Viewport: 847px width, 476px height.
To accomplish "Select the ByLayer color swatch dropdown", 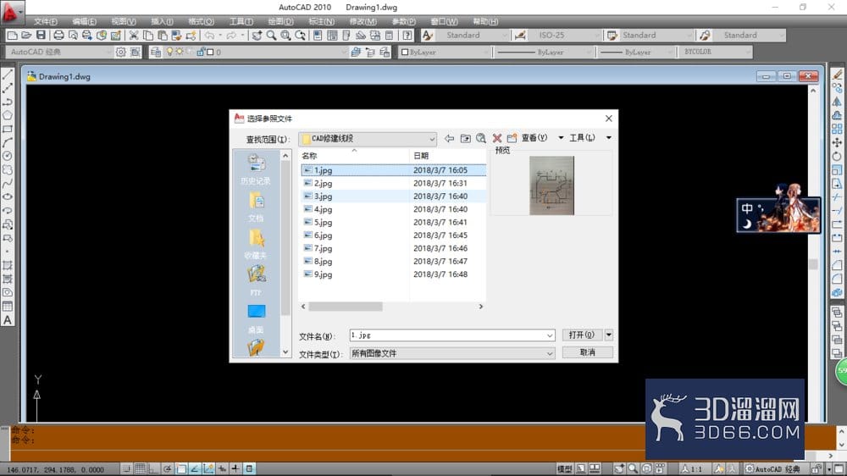I will (444, 52).
